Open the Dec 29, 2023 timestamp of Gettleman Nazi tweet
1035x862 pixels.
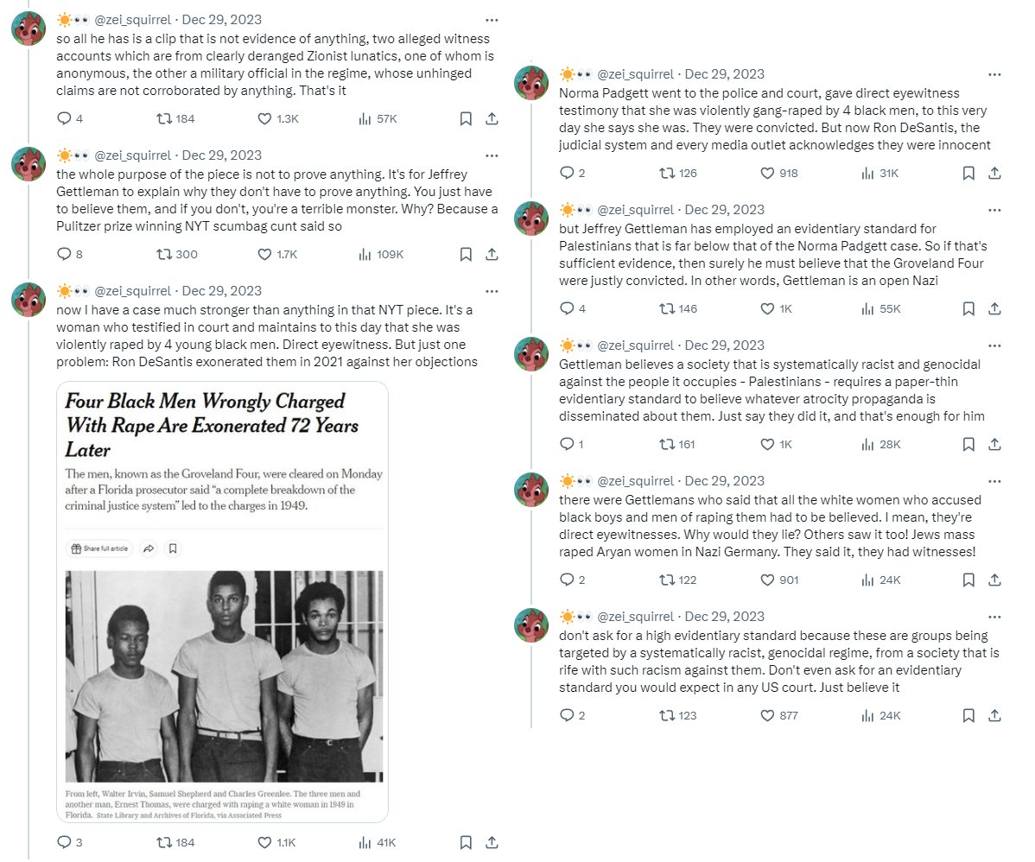[x=725, y=210]
